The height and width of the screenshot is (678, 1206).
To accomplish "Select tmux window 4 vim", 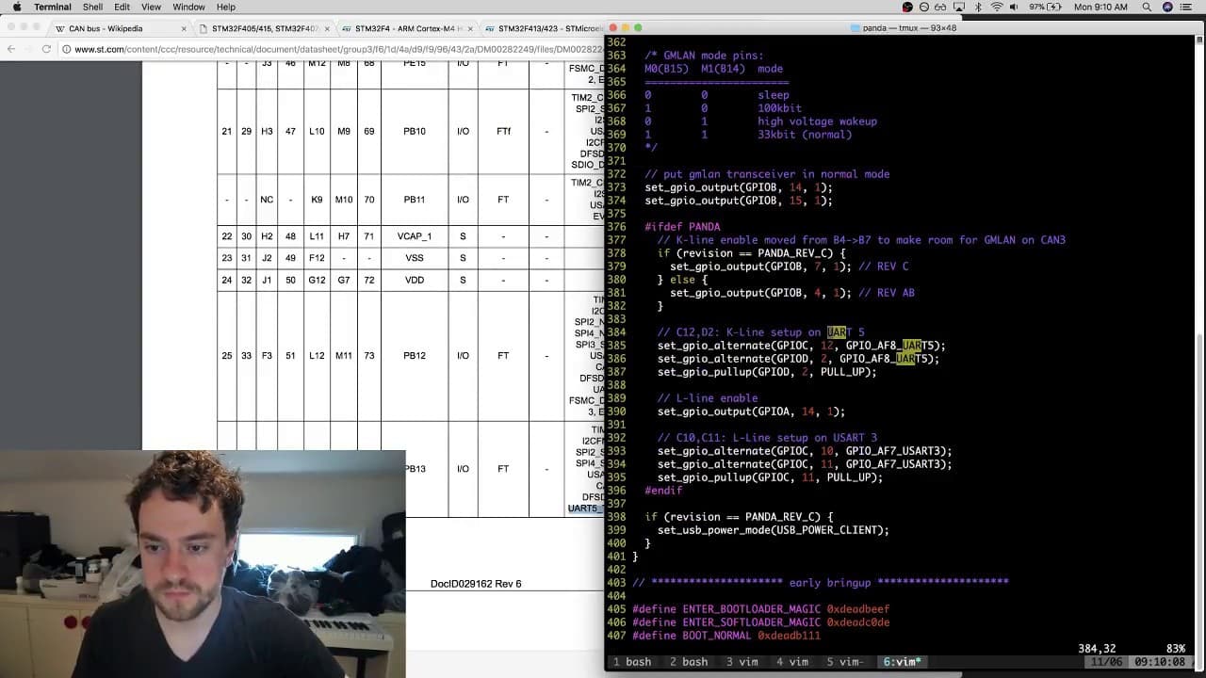I will coord(792,662).
